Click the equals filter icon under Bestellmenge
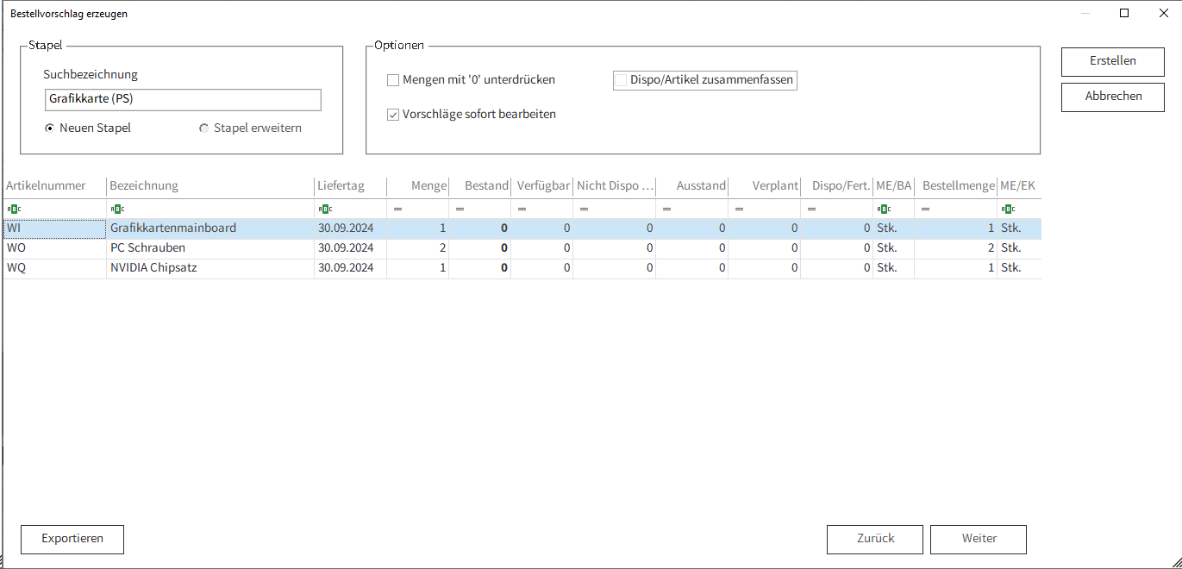This screenshot has height=569, width=1182. pyautogui.click(x=925, y=209)
